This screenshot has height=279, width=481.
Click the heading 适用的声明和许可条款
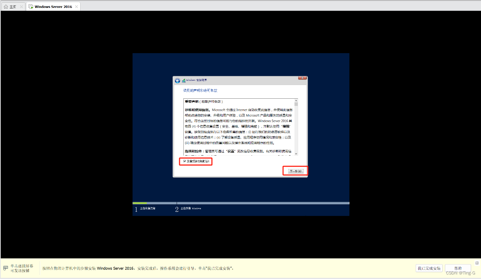coord(200,91)
